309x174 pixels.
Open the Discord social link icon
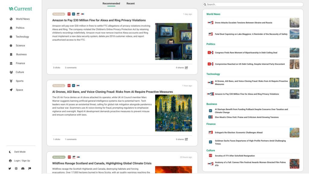[x=23, y=169]
